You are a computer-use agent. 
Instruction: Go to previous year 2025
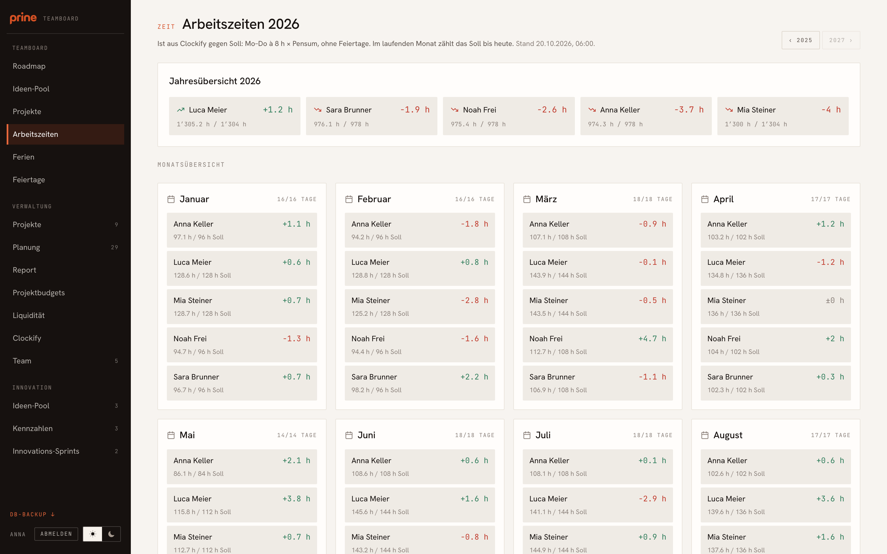tap(801, 40)
